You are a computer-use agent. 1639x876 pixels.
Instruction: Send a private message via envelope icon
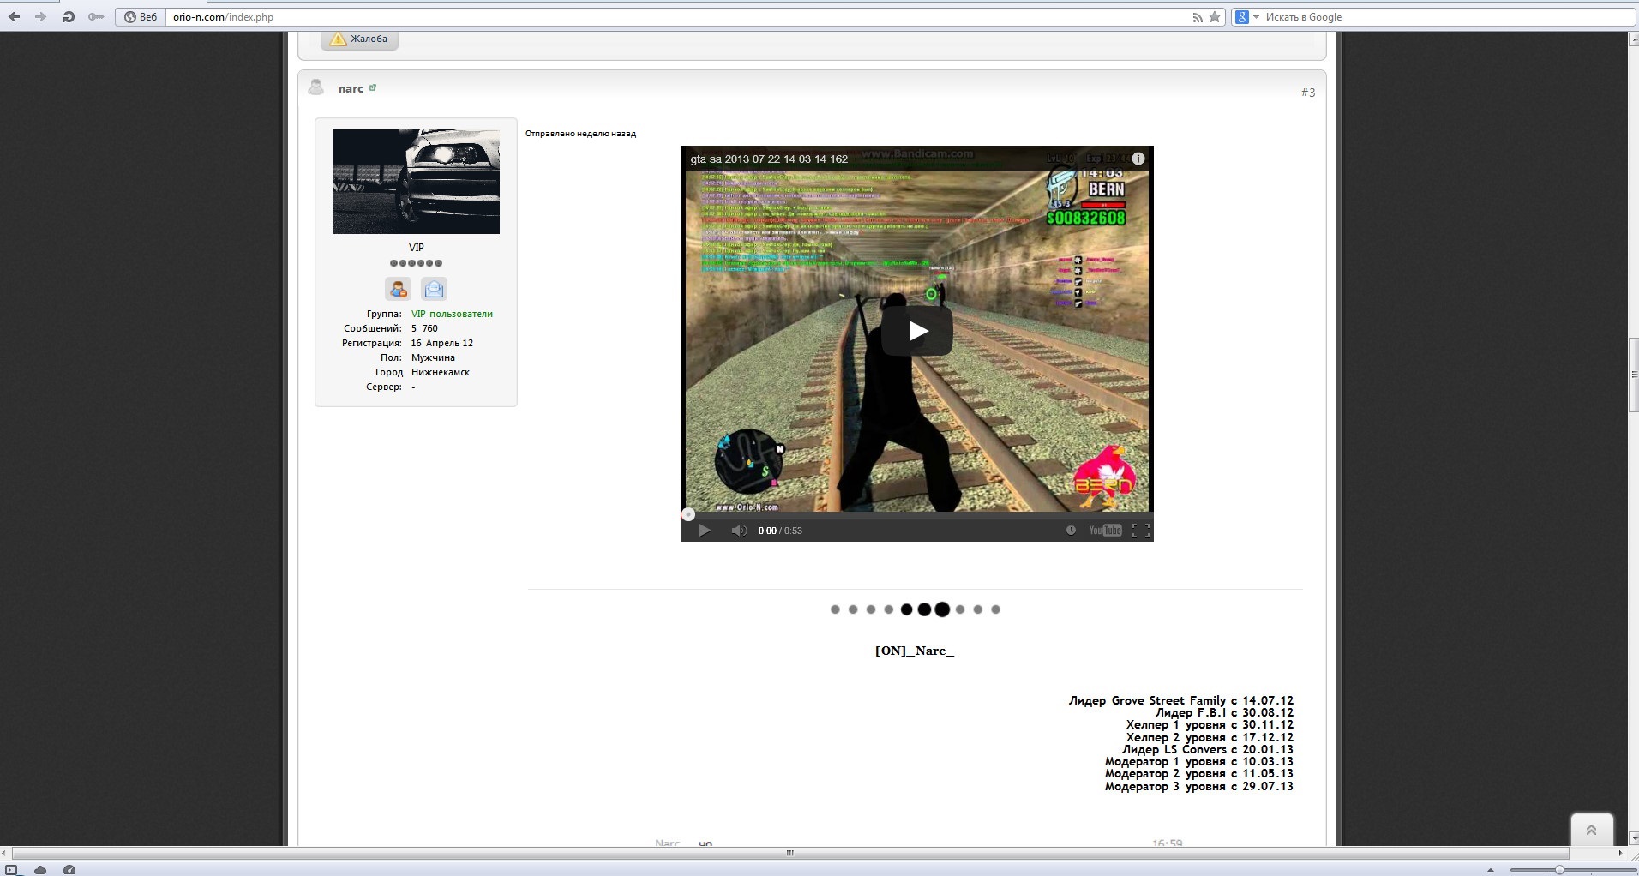pyautogui.click(x=435, y=289)
